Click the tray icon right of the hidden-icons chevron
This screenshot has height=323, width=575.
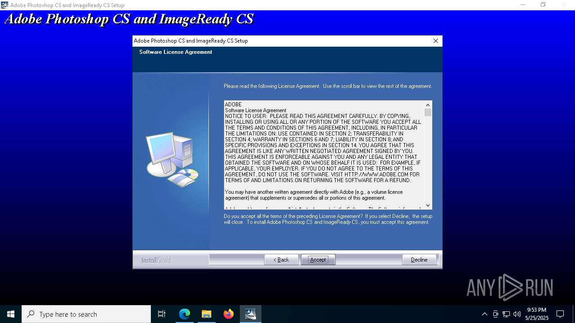click(495, 314)
